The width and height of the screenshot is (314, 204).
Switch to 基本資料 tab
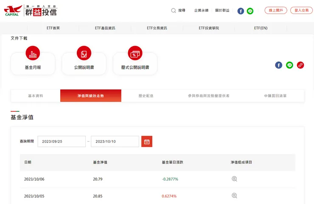coord(36,96)
